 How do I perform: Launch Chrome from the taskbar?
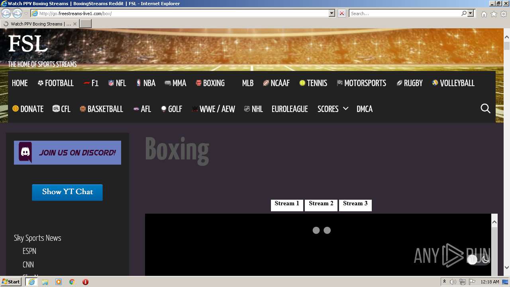pyautogui.click(x=72, y=282)
